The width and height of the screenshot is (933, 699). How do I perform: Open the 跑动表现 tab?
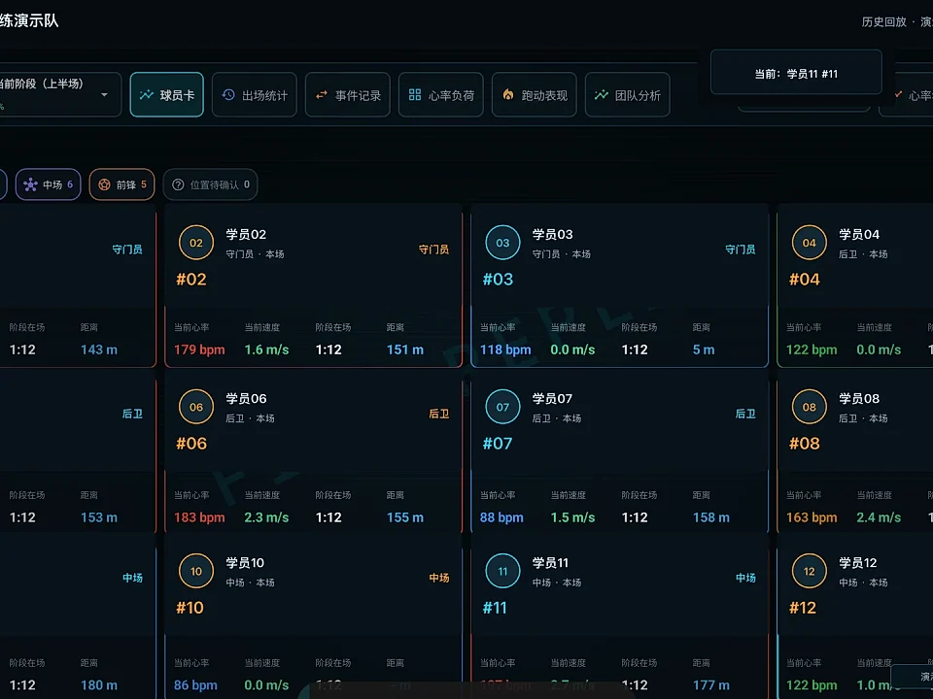[x=535, y=94]
